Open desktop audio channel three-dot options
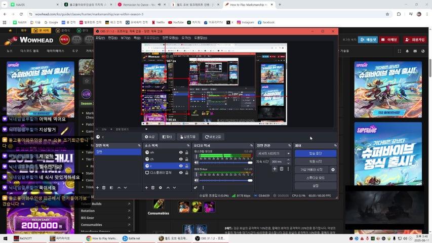 coord(197,156)
